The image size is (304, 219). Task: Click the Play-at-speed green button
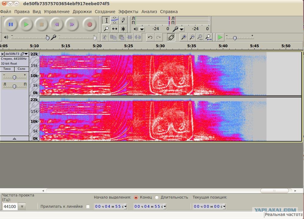coord(220,37)
